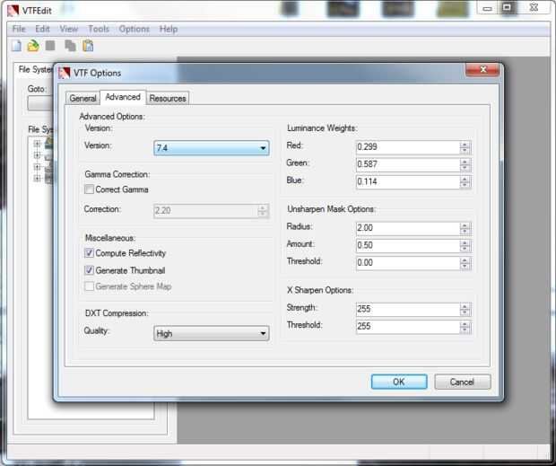Click the Strength spinner arrows
The image size is (556, 466).
(465, 309)
